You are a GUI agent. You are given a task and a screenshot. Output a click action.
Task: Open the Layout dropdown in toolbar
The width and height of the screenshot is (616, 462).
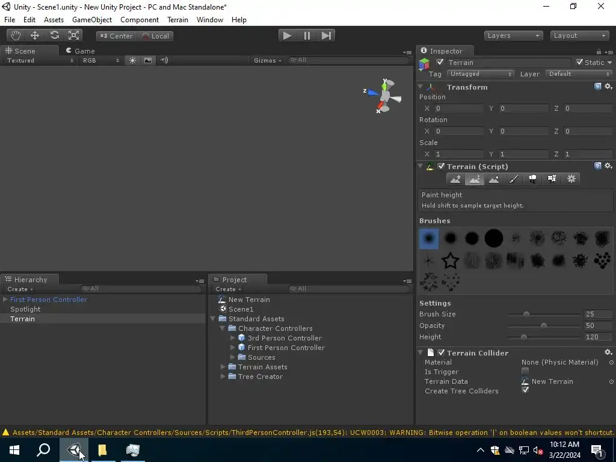(x=579, y=35)
